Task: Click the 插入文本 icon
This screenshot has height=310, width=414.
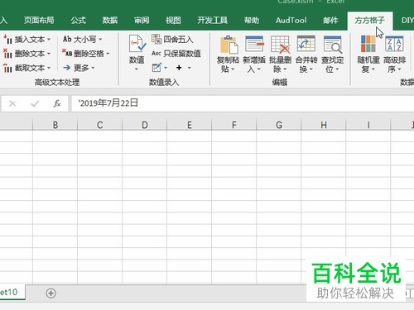Action: pos(7,40)
